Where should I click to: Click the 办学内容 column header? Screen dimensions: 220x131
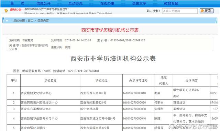point(191,80)
